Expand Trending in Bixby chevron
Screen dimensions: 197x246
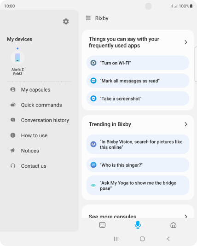click(186, 124)
